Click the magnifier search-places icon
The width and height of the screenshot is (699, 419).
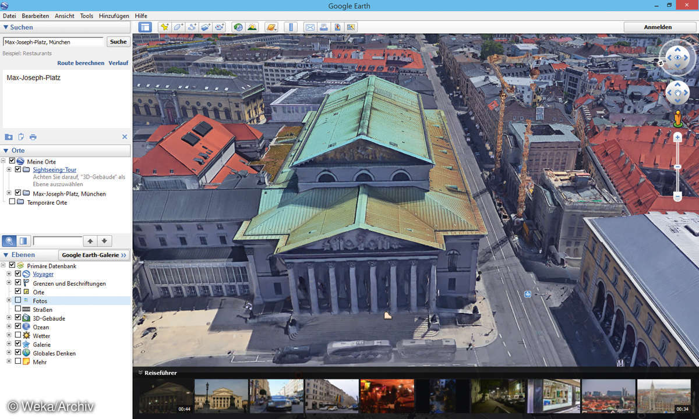point(9,241)
